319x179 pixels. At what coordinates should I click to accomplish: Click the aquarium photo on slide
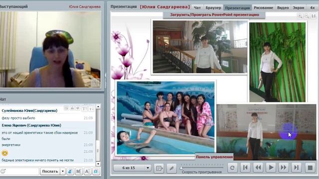[x=266, y=132]
